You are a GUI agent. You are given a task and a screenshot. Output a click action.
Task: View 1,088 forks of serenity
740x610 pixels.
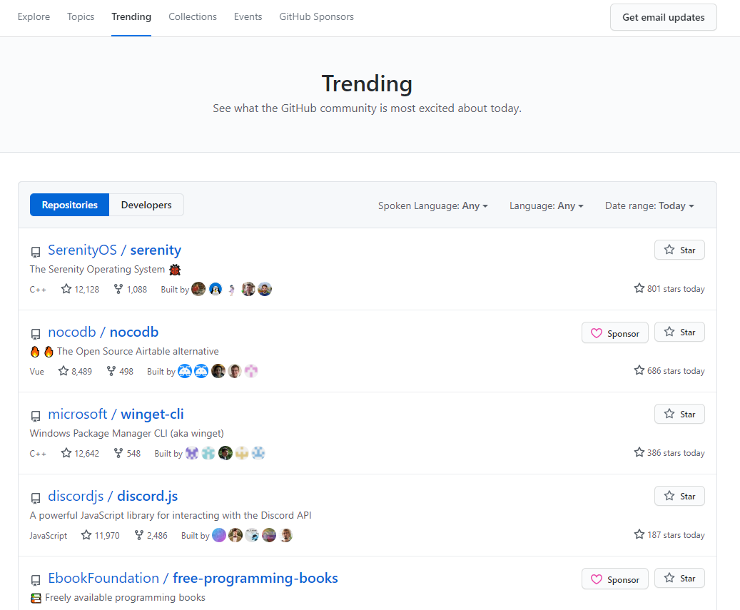pos(131,289)
